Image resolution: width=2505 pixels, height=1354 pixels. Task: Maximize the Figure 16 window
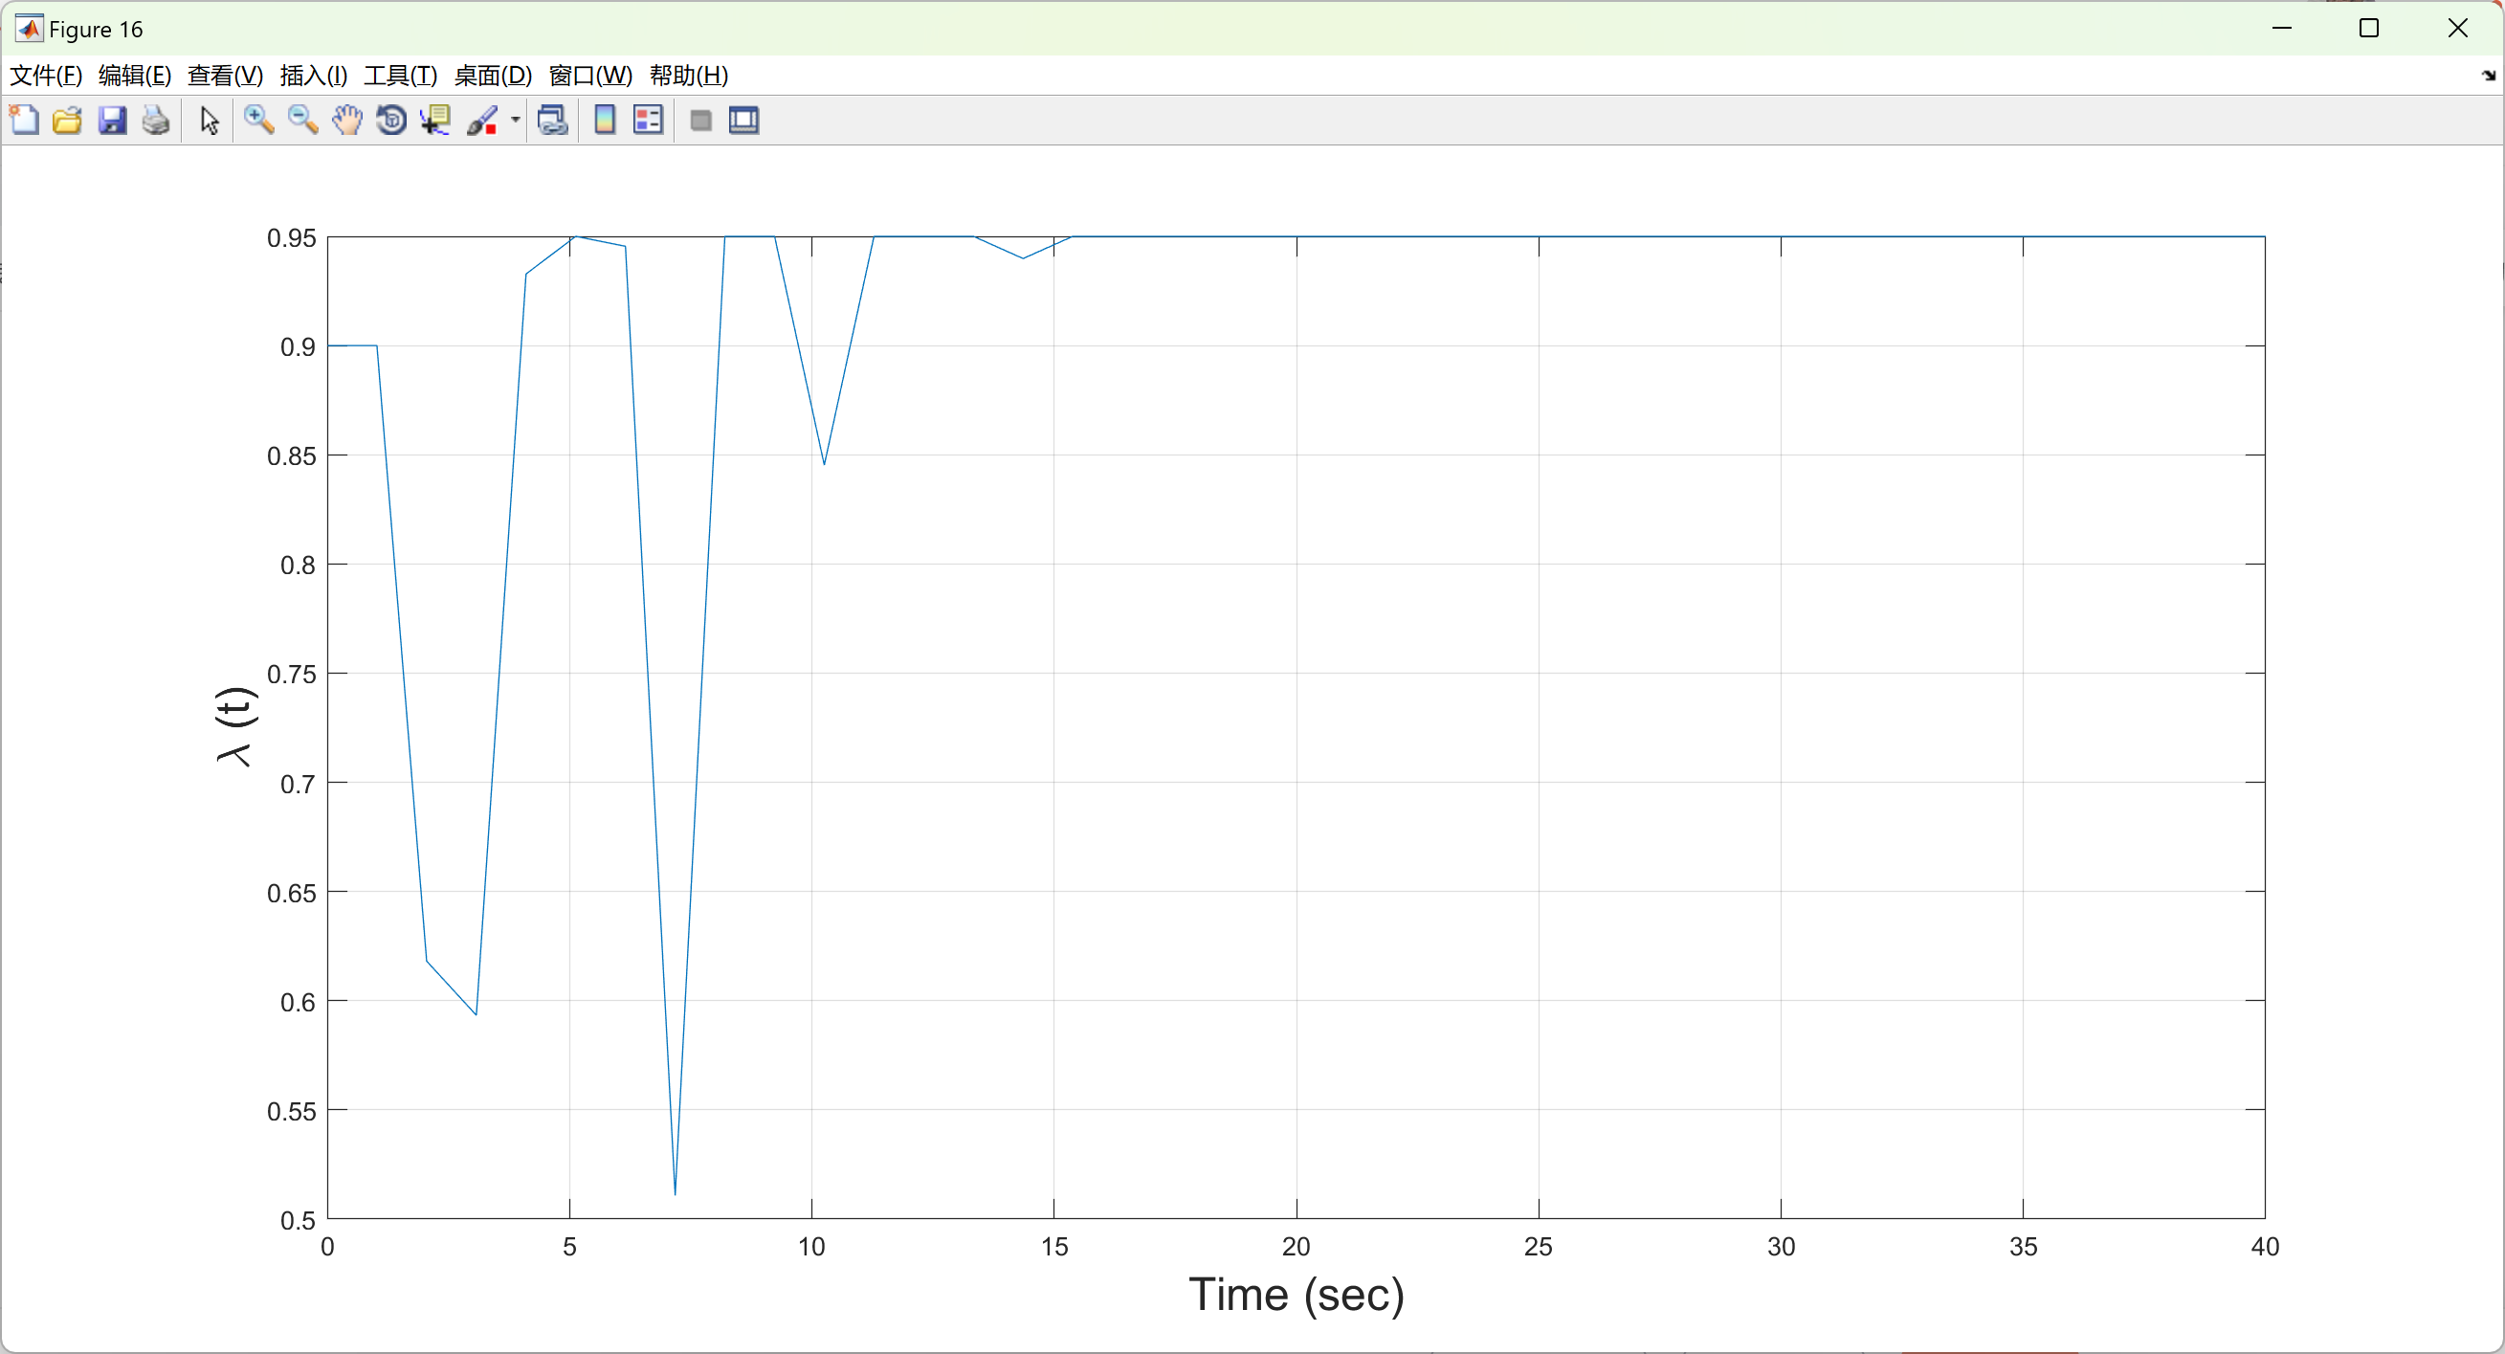tap(2369, 28)
